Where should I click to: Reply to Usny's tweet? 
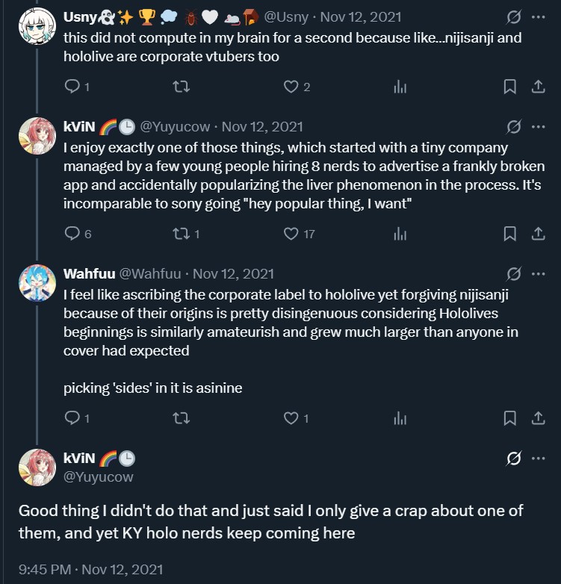pos(72,87)
